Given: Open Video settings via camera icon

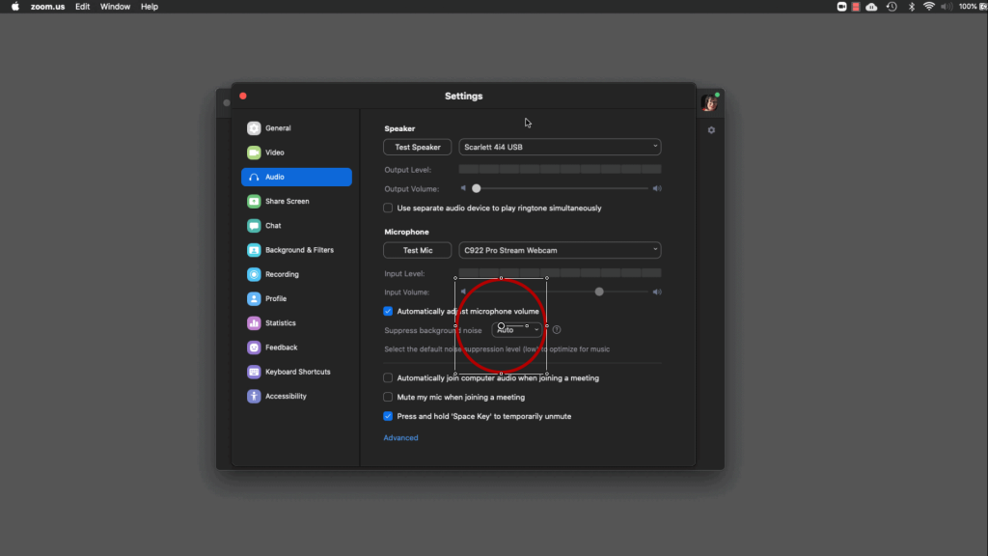Looking at the screenshot, I should [254, 153].
